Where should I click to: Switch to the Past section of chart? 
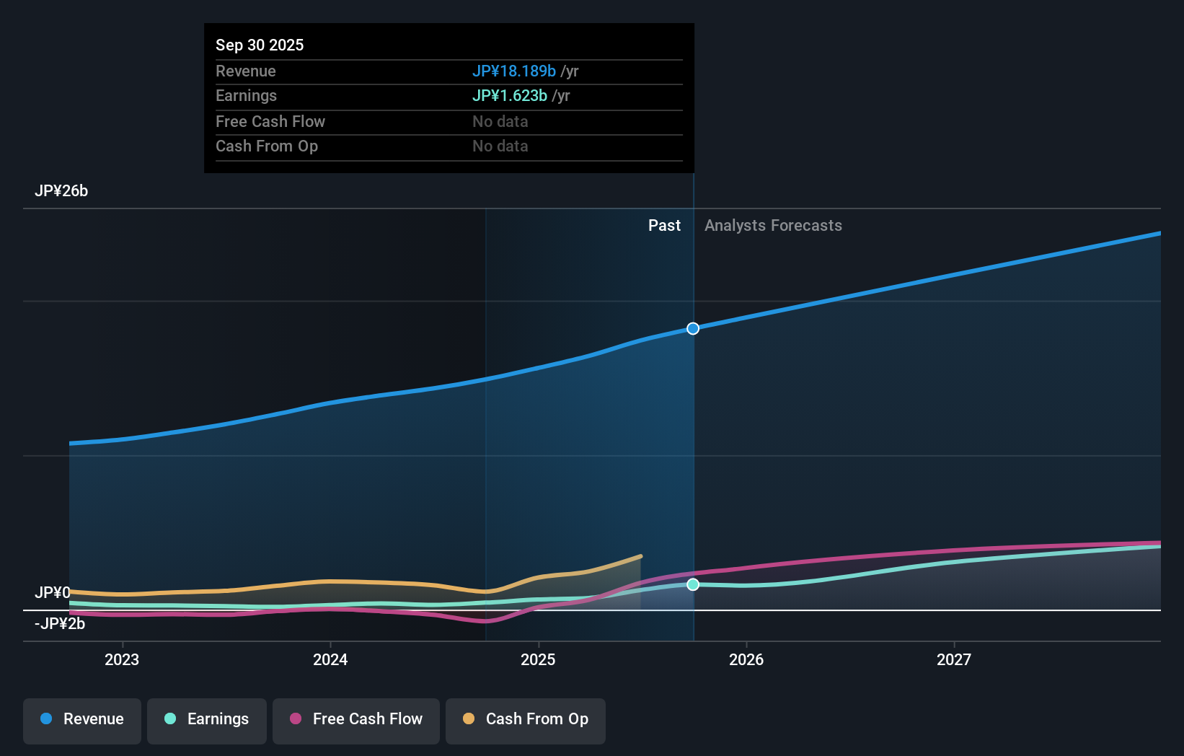point(664,225)
